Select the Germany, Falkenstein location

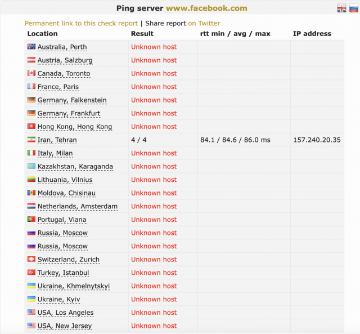pos(71,100)
